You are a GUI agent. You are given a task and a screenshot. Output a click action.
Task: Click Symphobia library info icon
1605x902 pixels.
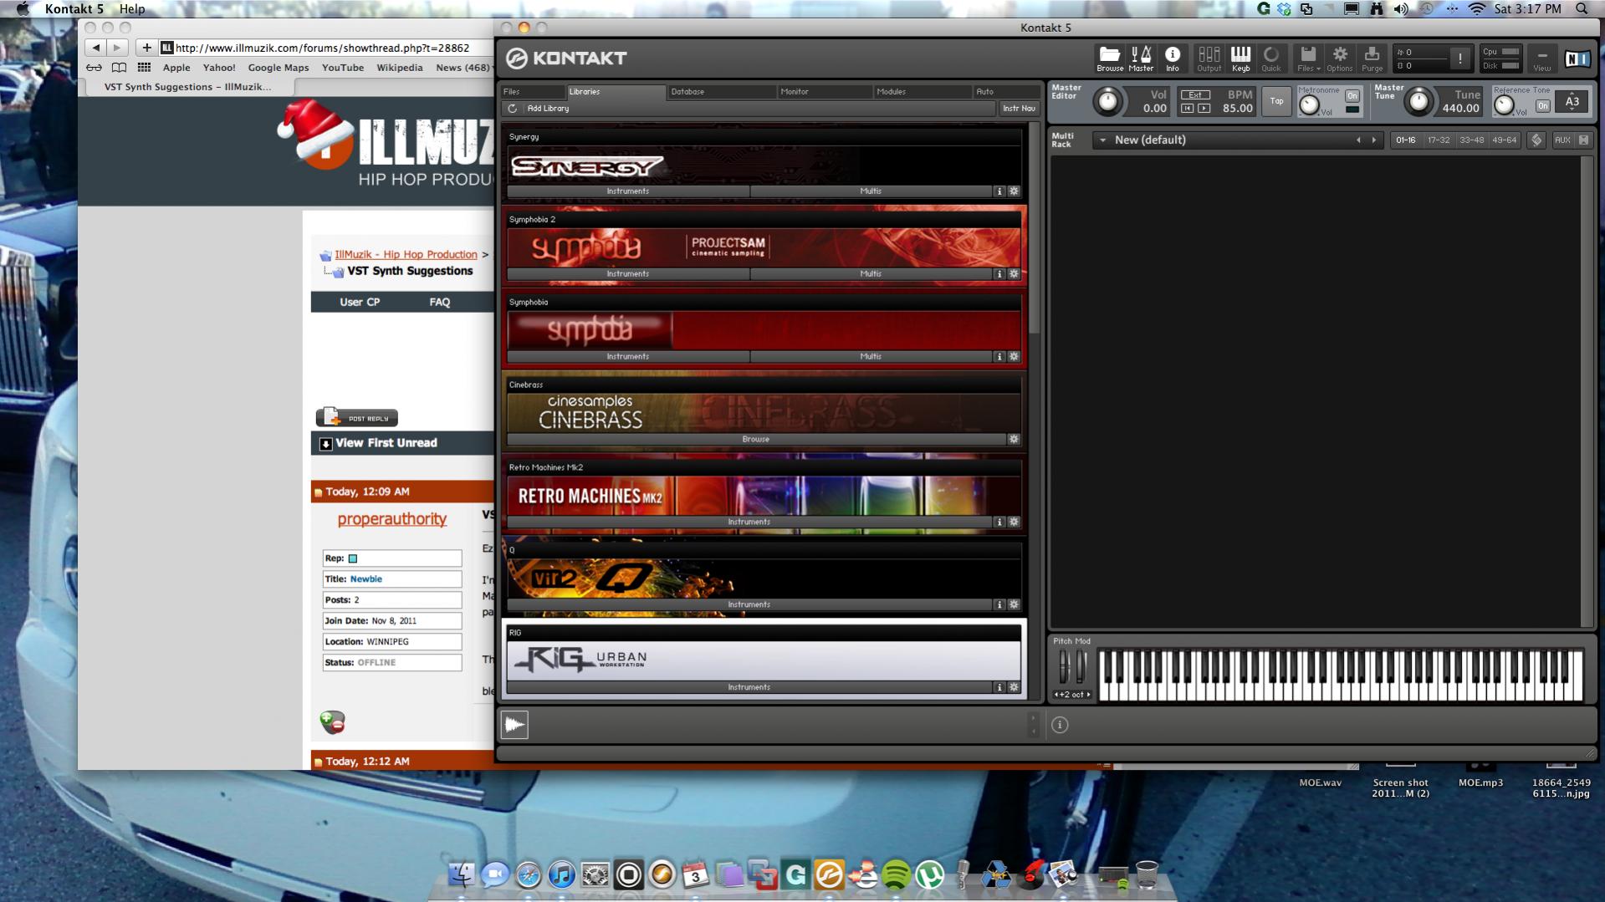999,357
